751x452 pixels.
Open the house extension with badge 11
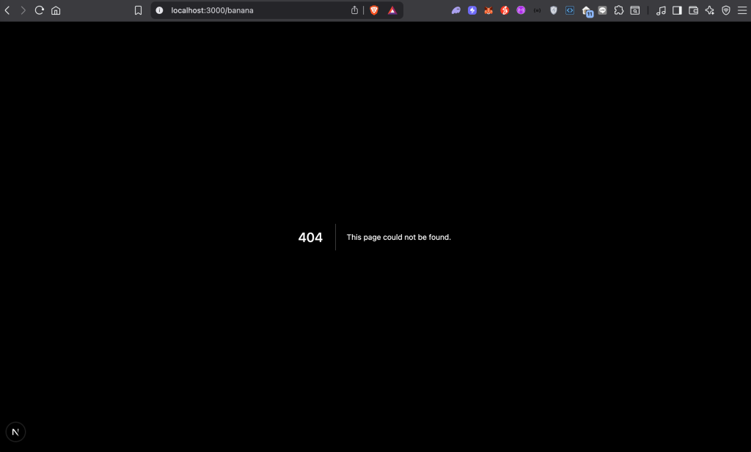587,11
